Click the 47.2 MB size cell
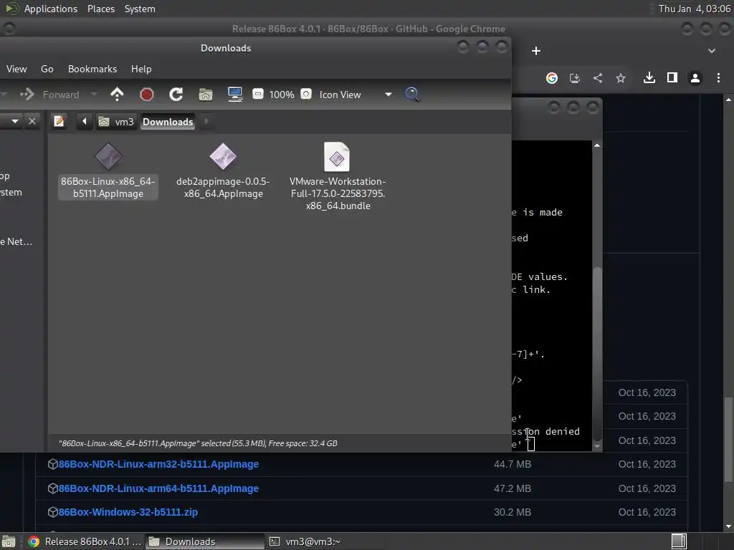Screen dimensions: 734x550 coord(512,488)
